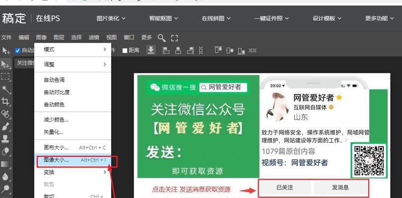This screenshot has width=402, height=198.
Task: Open the 图层 menu
Action: 59,38
